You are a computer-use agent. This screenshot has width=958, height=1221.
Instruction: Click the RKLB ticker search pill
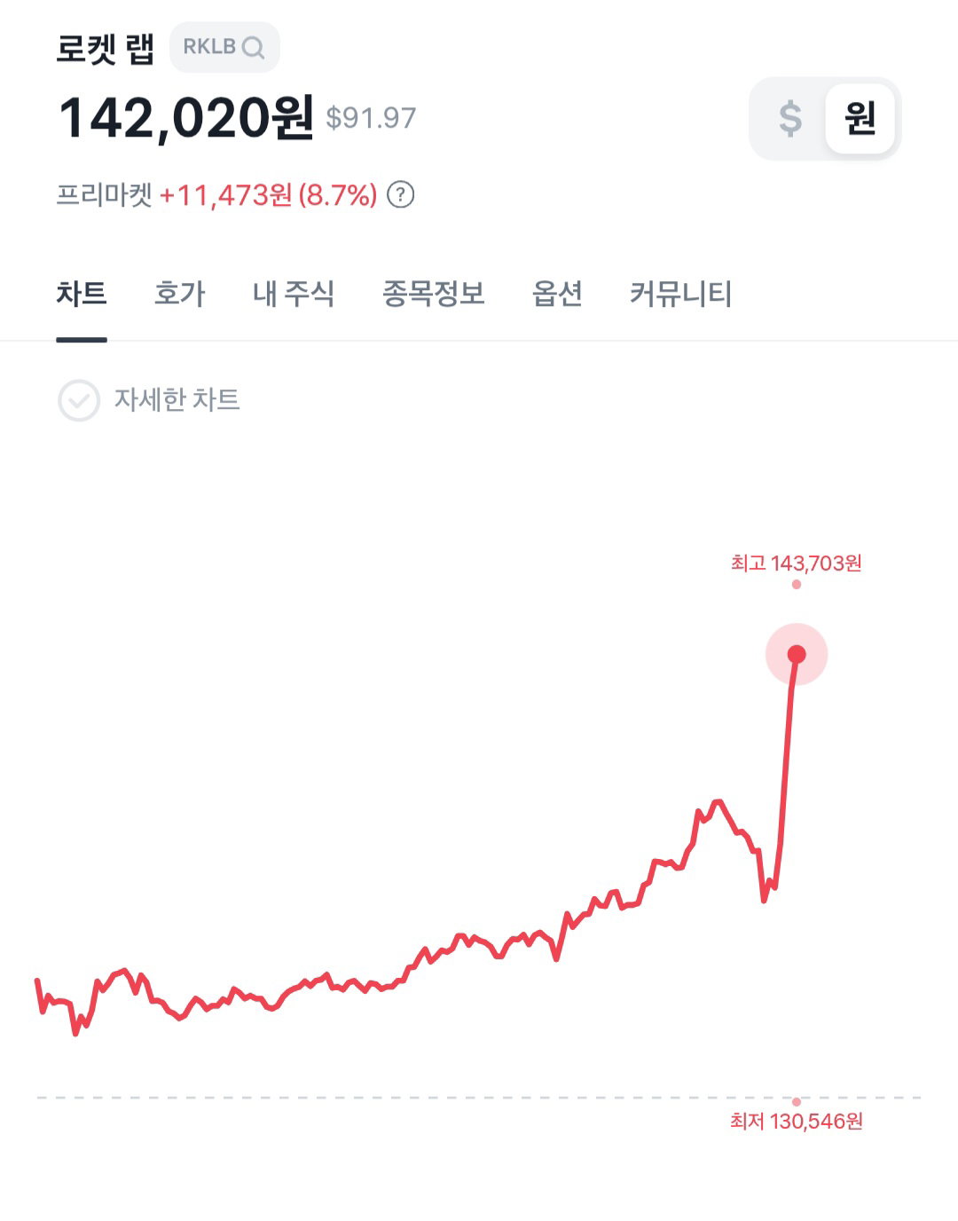point(224,47)
